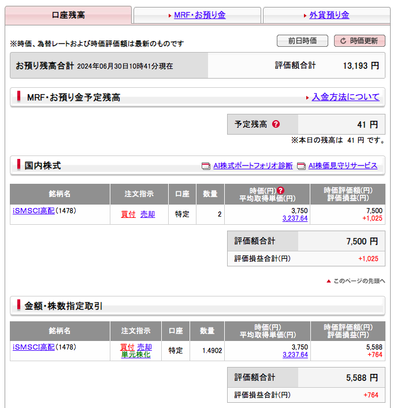Open iSMSCI高配 link in 金額・株数指定取引 table
Viewport: 397px width, 408px height.
[34, 347]
